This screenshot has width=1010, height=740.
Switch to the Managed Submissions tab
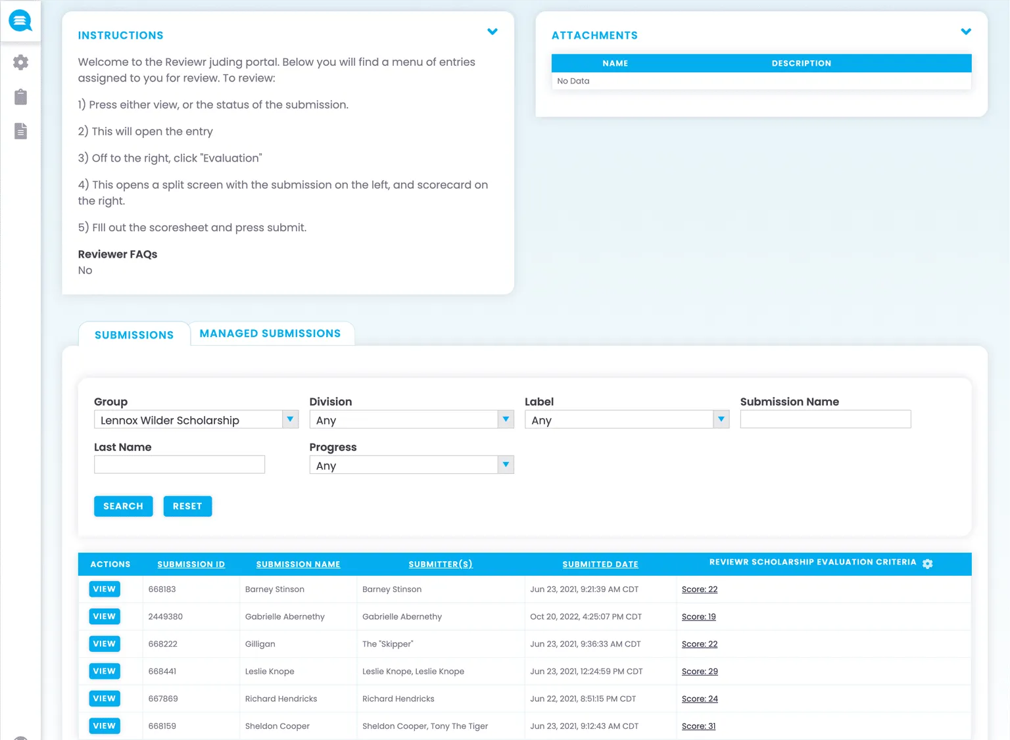[x=270, y=334]
